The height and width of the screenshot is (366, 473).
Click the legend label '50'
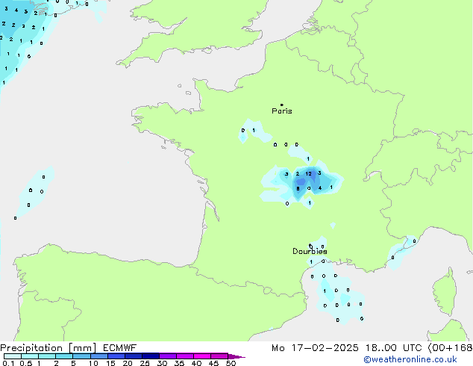[231, 363]
